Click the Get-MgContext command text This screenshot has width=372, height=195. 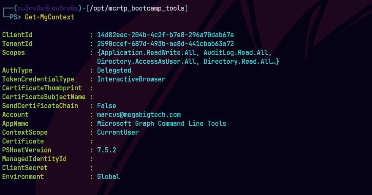click(49, 17)
